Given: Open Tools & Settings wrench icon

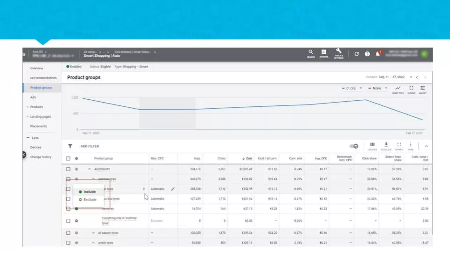Looking at the screenshot, I should (x=338, y=53).
